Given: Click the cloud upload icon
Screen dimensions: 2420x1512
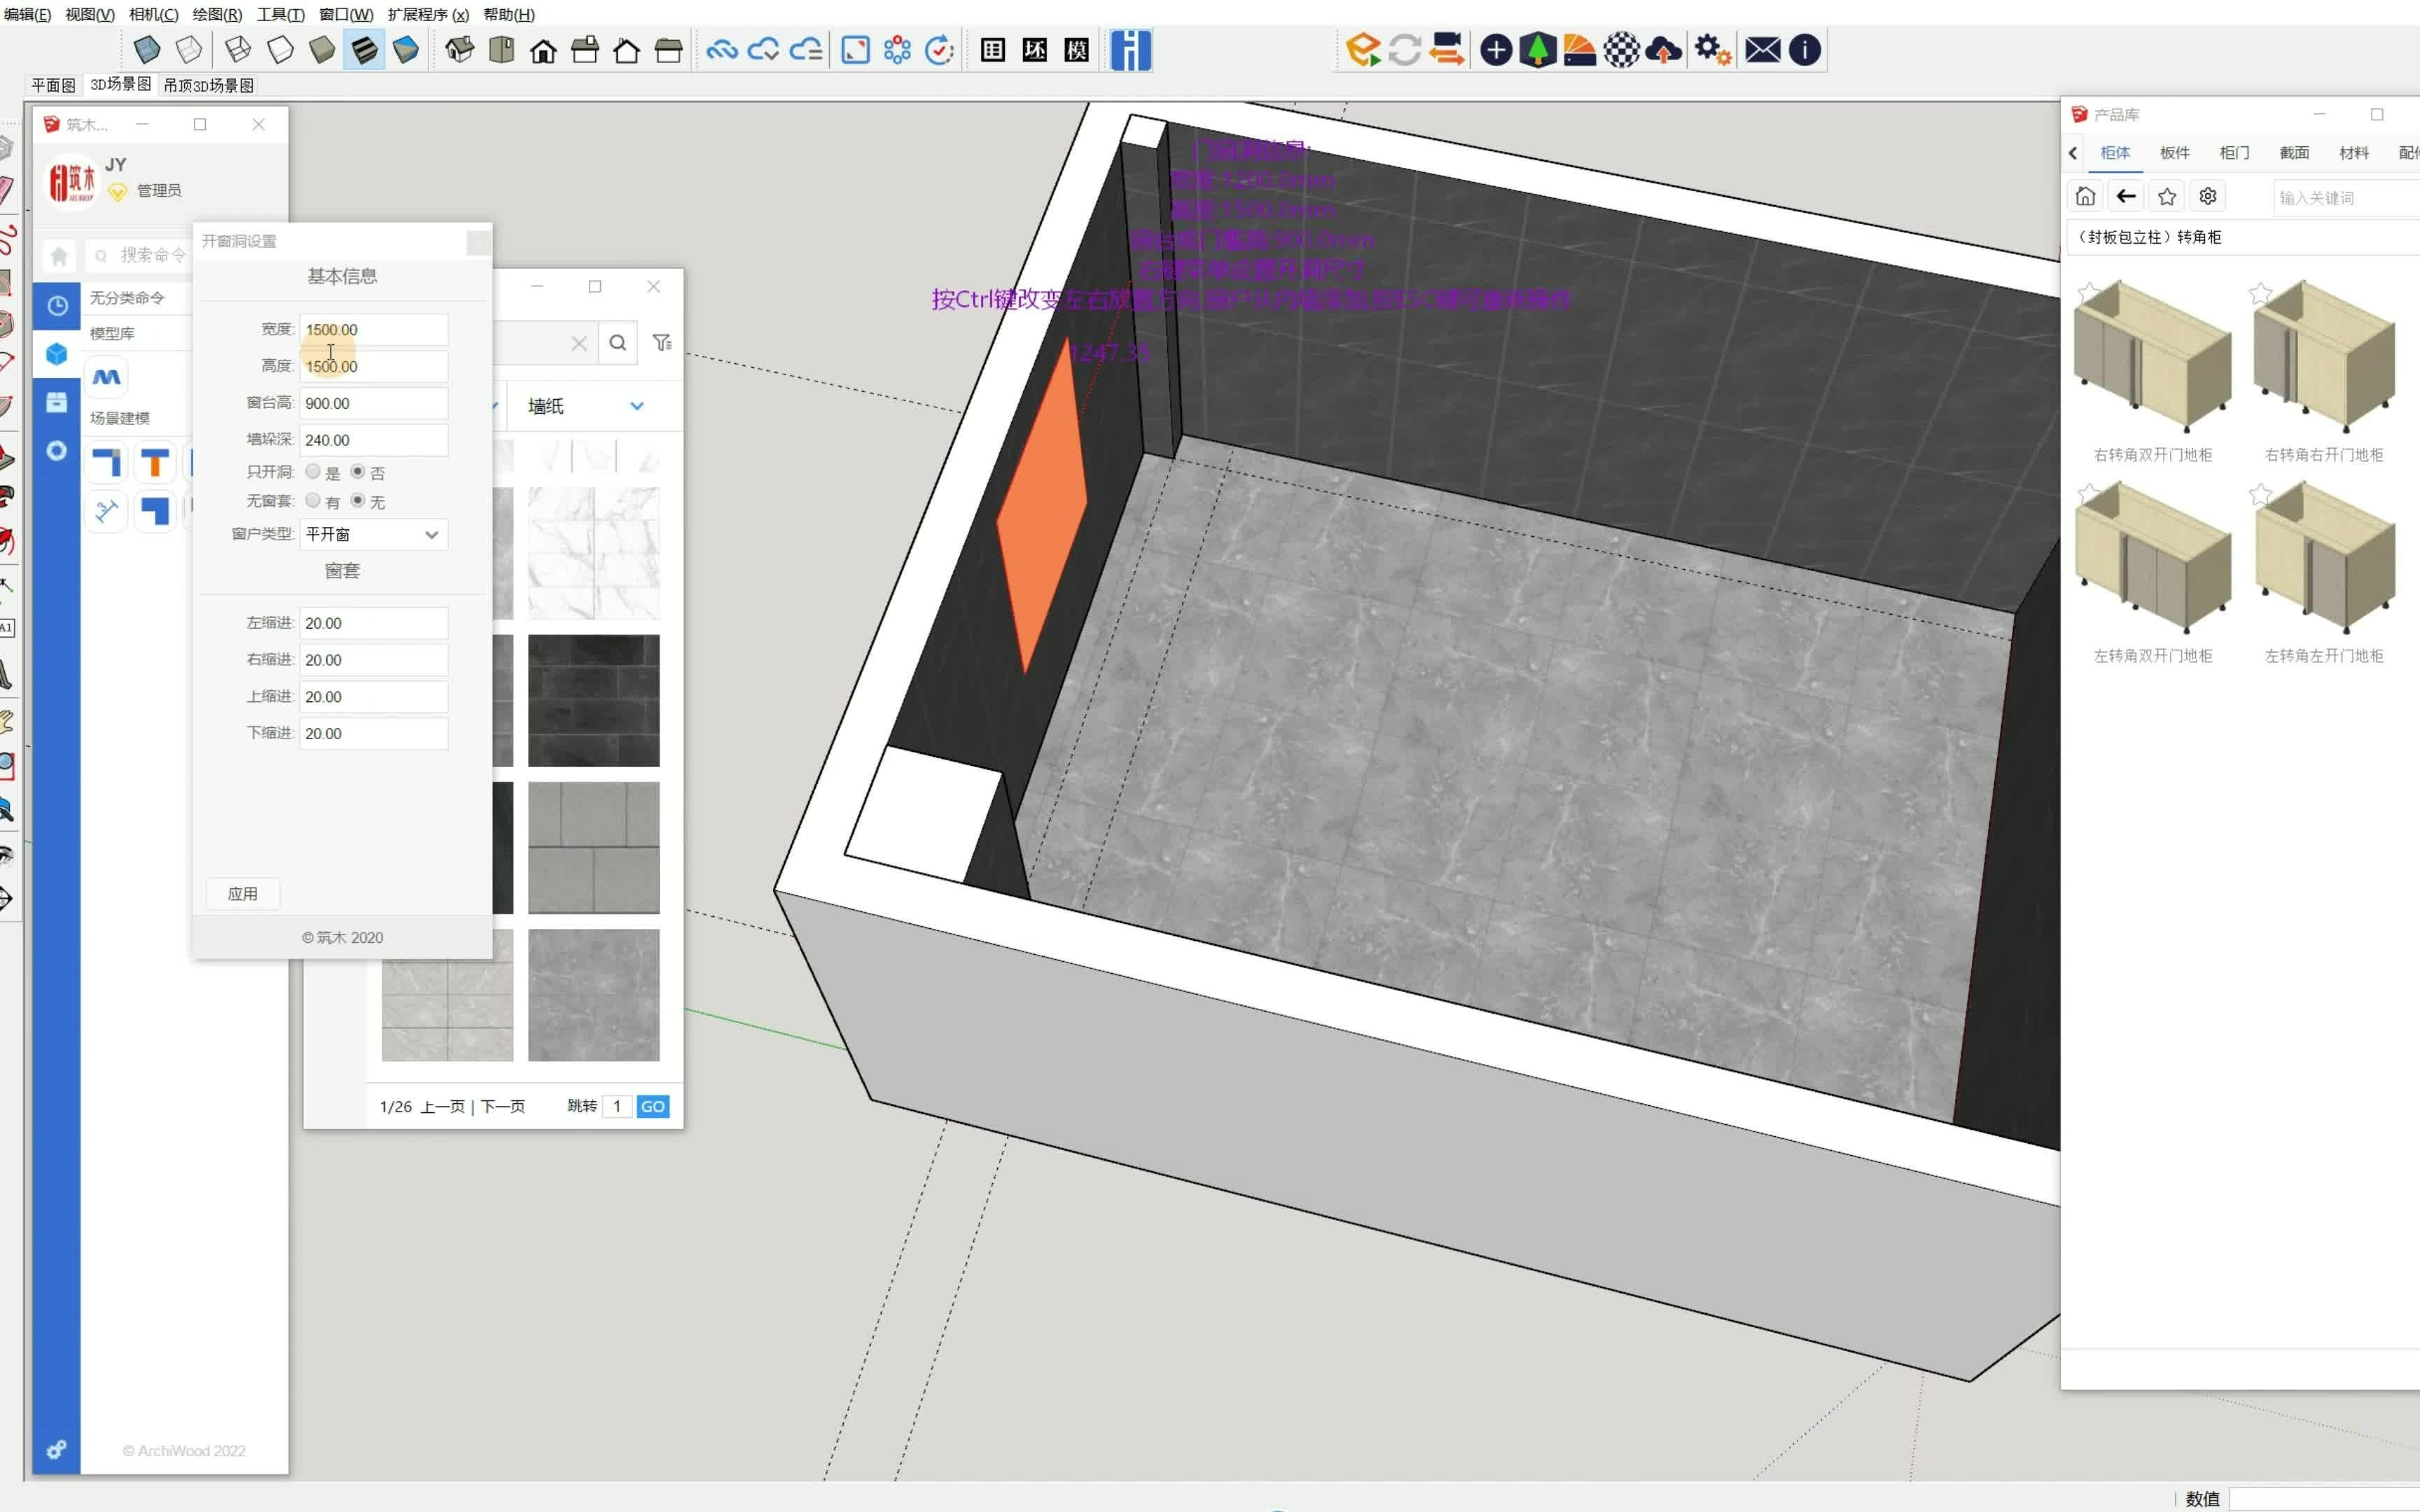Looking at the screenshot, I should (1663, 49).
